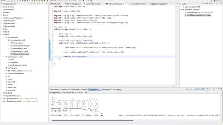223x125 pixels.
Task: Collapse src/main/java folder
Action: click(4, 37)
